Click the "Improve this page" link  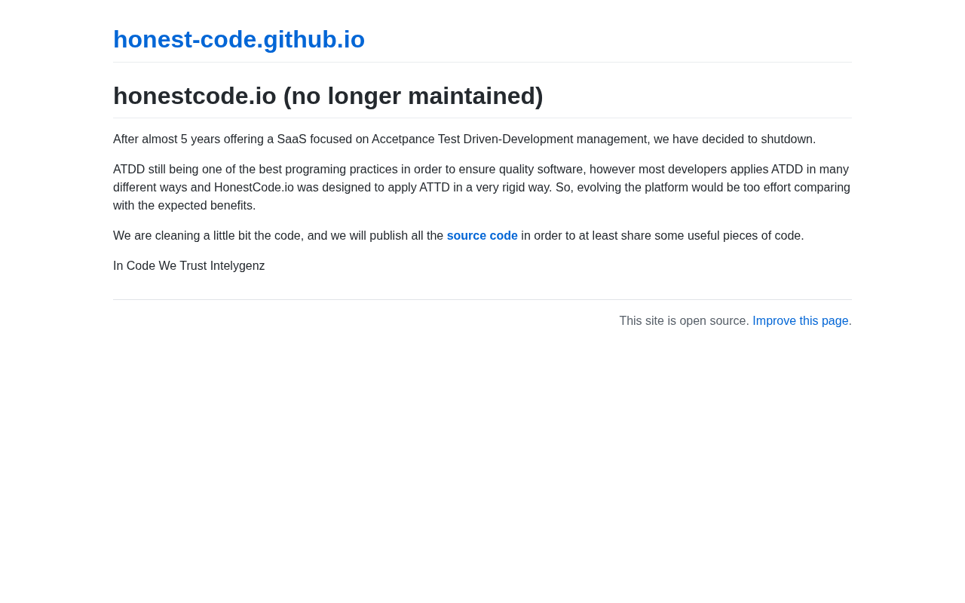coord(800,321)
